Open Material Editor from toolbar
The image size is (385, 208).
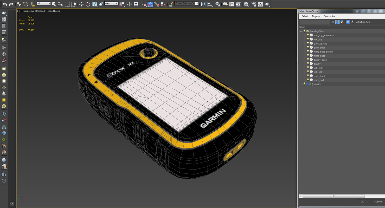click(246, 4)
